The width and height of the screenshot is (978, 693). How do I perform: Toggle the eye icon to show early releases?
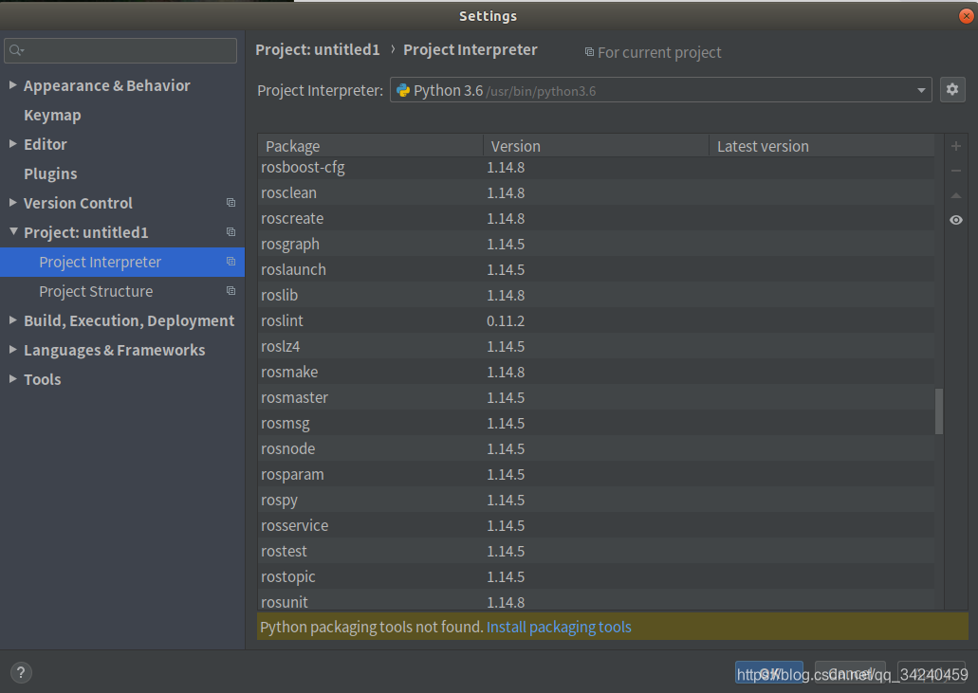tap(956, 220)
